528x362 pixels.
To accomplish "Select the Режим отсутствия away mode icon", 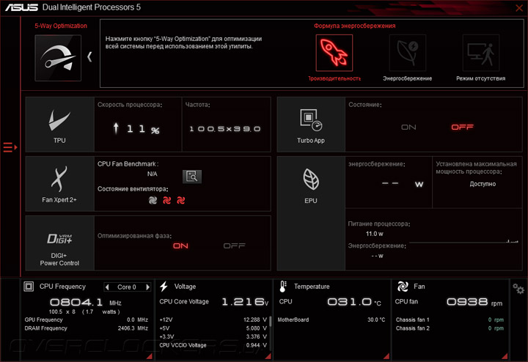I will [481, 53].
